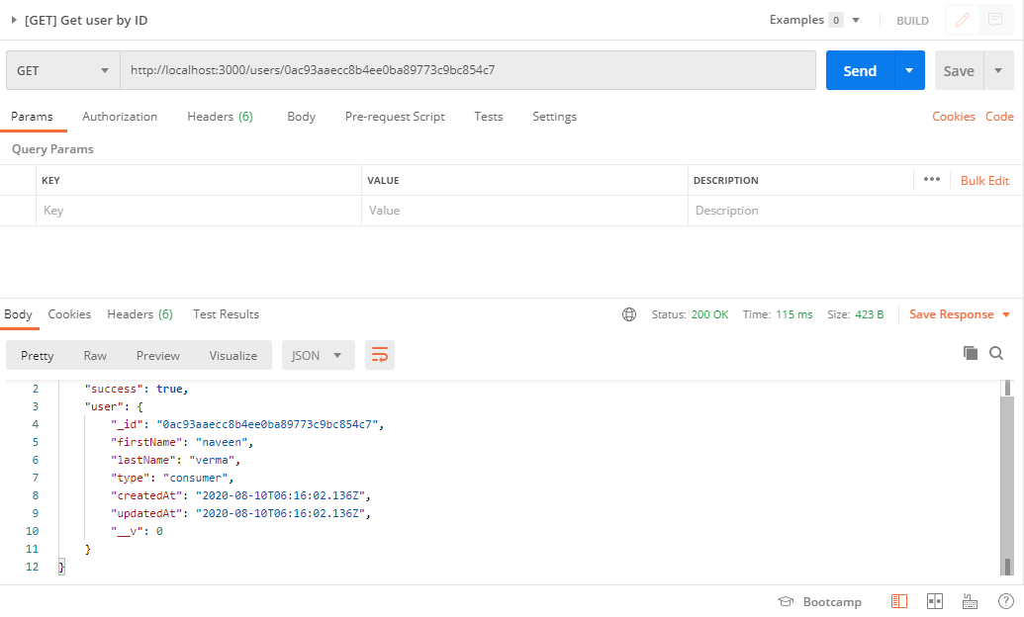Click the 200 OK status text

pos(709,314)
